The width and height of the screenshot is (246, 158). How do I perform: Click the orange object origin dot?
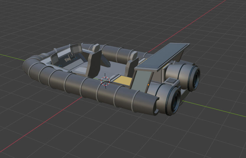point(149,85)
